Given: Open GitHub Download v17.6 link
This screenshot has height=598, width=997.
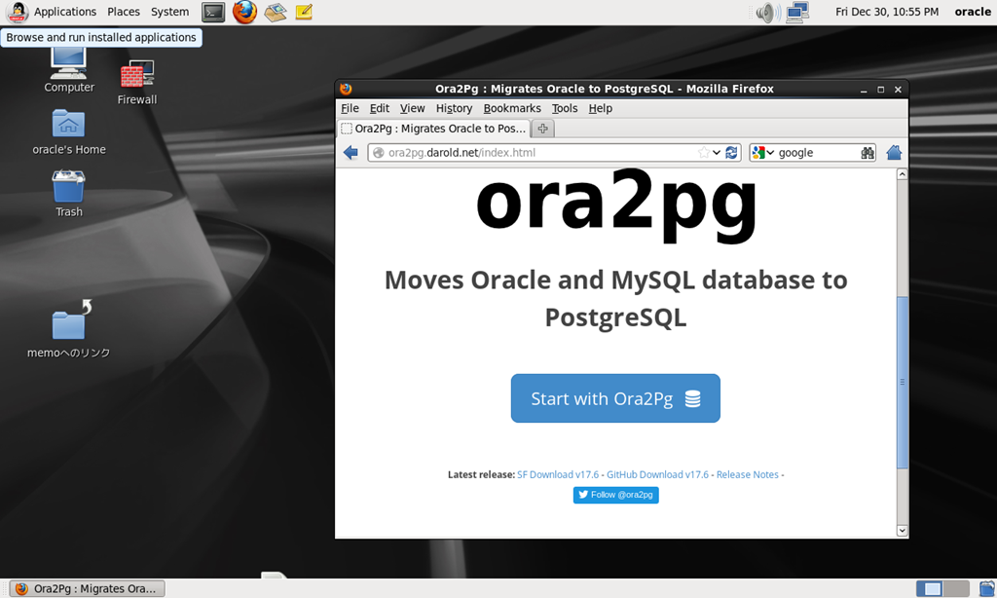Looking at the screenshot, I should coord(657,474).
